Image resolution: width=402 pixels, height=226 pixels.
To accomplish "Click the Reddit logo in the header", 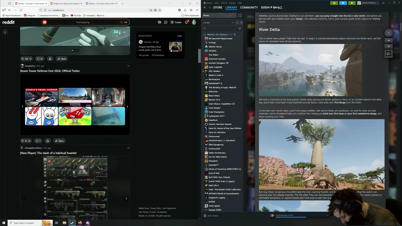I will (x=8, y=22).
